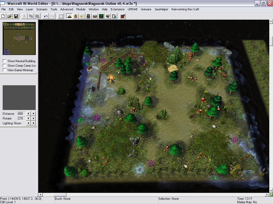Image resolution: width=273 pixels, height=204 pixels.
Task: Enable Show Creep Camp Icons checkbox
Action: [x=5, y=65]
